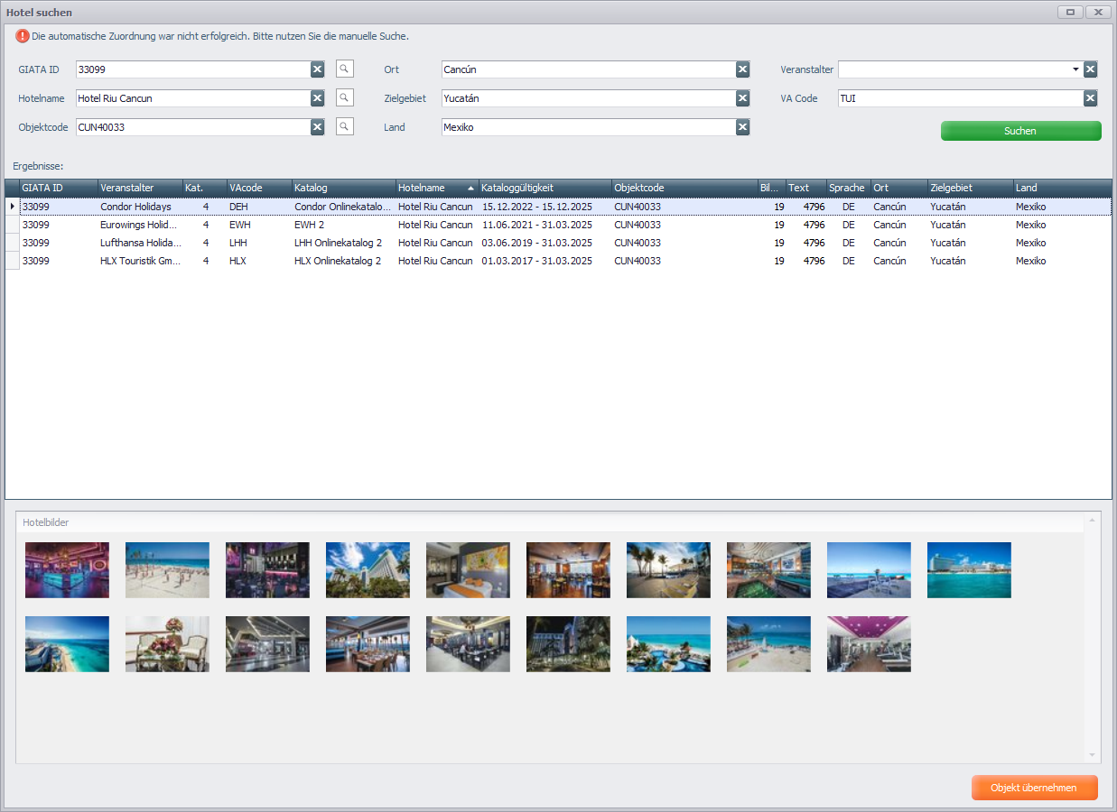Image resolution: width=1117 pixels, height=812 pixels.
Task: Sort by Kataloggültigkeit column header
Action: tap(545, 188)
